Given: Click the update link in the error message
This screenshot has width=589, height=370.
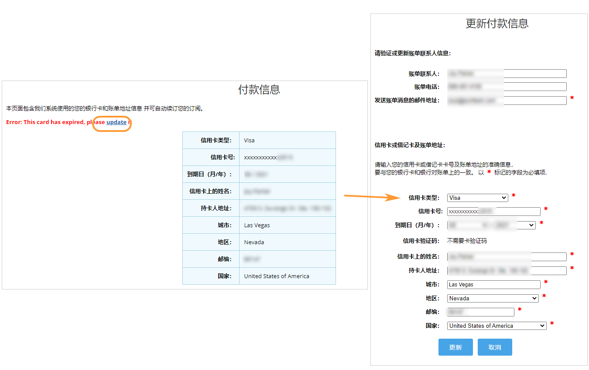Looking at the screenshot, I should (116, 122).
